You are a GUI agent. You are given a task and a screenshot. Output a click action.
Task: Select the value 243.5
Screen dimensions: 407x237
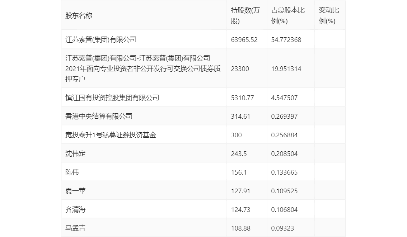[x=239, y=154]
